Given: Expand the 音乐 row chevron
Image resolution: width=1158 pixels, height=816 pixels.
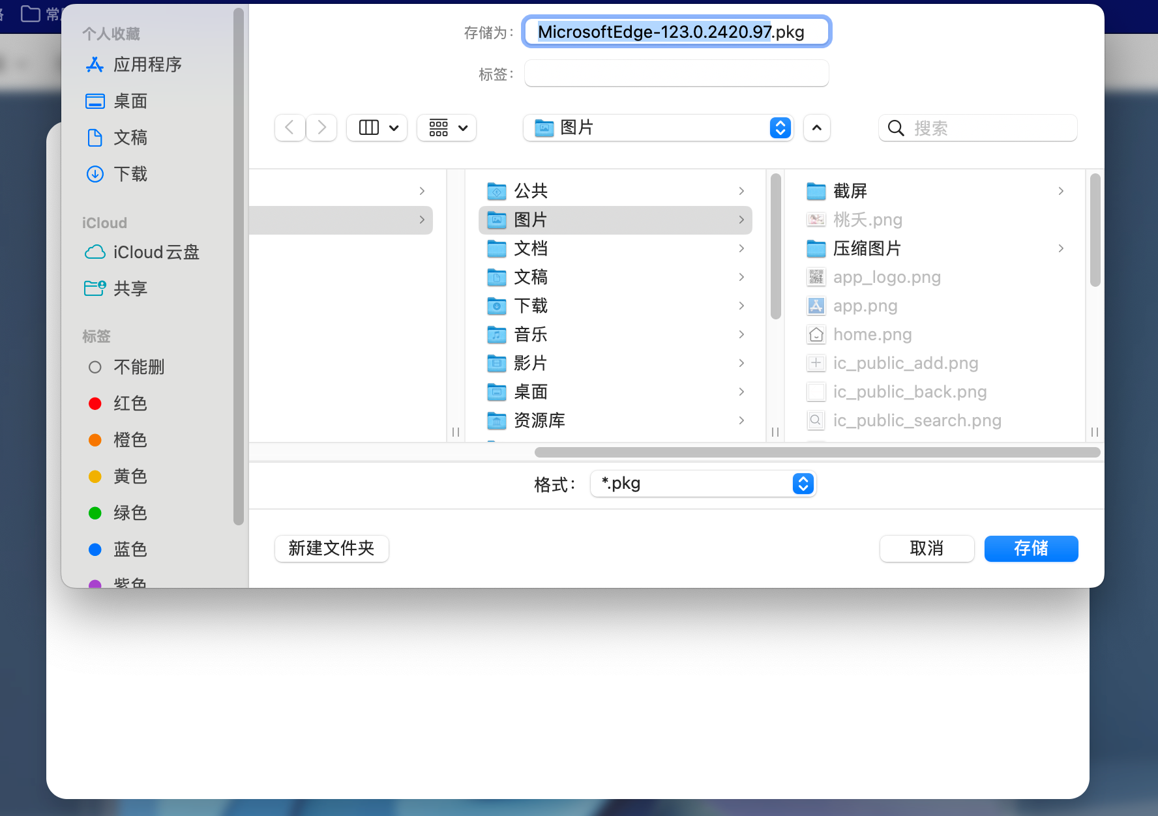Looking at the screenshot, I should tap(741, 334).
